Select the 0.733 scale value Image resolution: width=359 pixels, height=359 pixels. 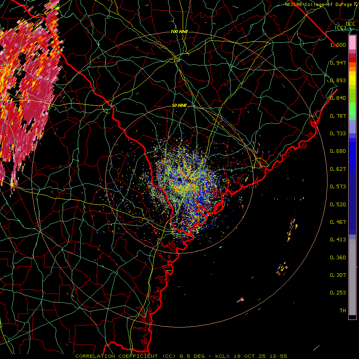[338, 134]
